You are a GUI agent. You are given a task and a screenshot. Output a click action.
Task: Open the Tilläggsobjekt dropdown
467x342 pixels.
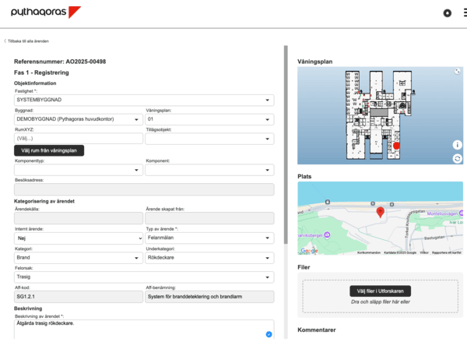(x=209, y=139)
